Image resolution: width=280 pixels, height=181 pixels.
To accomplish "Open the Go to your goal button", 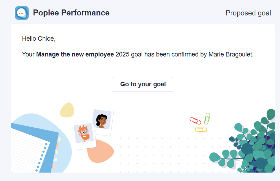I will pos(143,84).
